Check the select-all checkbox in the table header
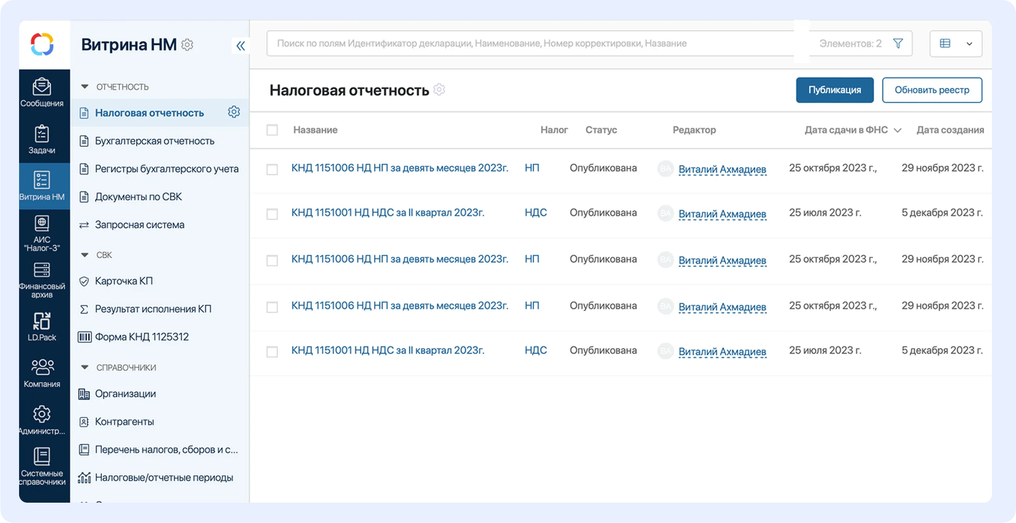 click(272, 130)
